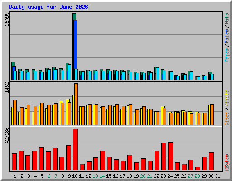Click day 12 on the x-axis

coord(88,176)
